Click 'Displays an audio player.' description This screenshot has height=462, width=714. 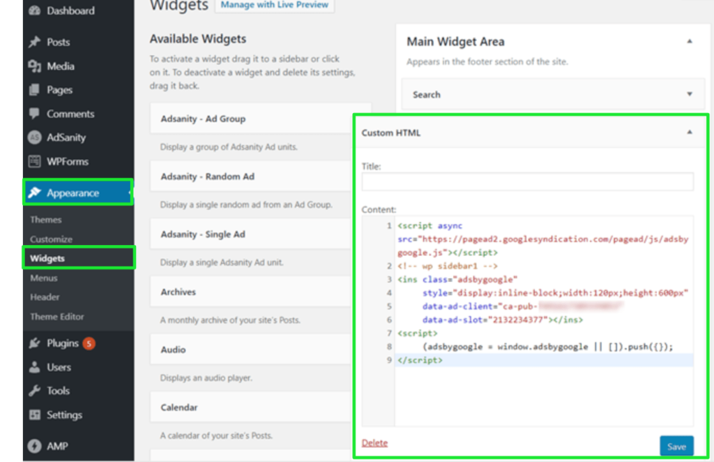[206, 378]
